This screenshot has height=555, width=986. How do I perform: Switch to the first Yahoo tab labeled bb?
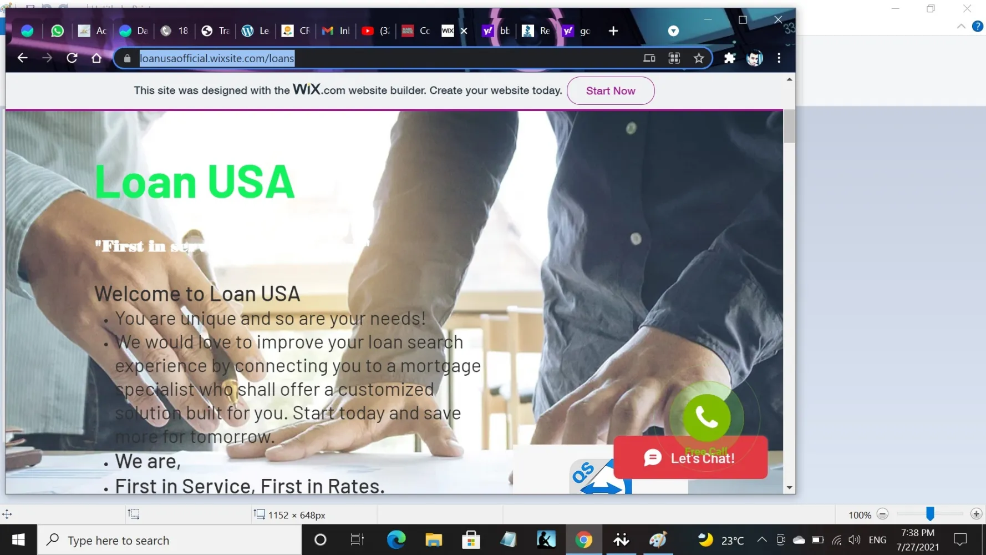(496, 31)
